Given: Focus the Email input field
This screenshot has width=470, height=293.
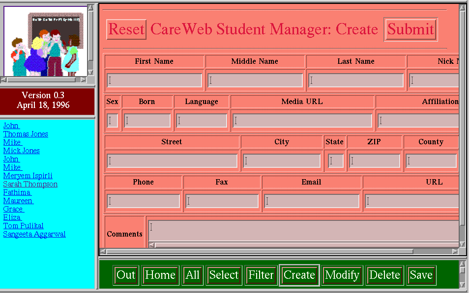Looking at the screenshot, I should coord(312,201).
